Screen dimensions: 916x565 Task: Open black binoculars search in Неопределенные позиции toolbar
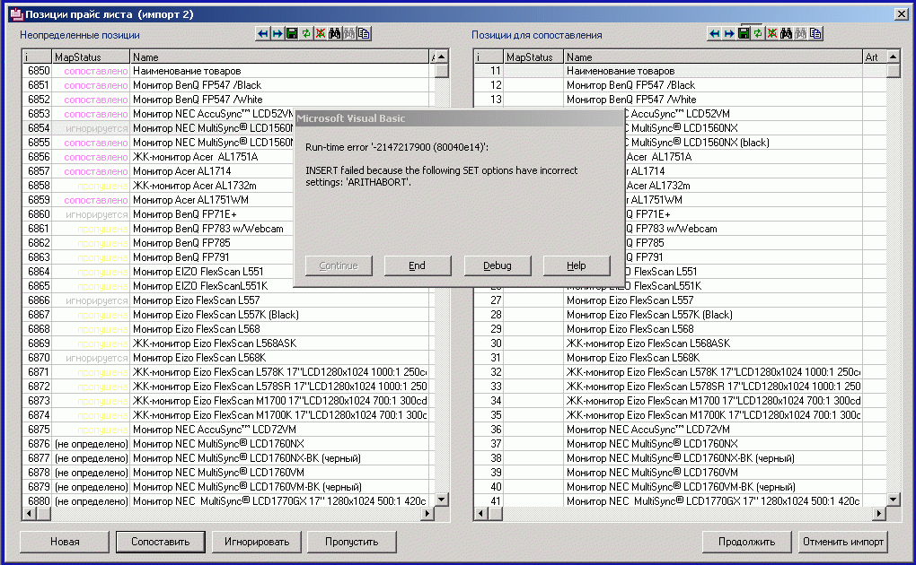click(334, 34)
